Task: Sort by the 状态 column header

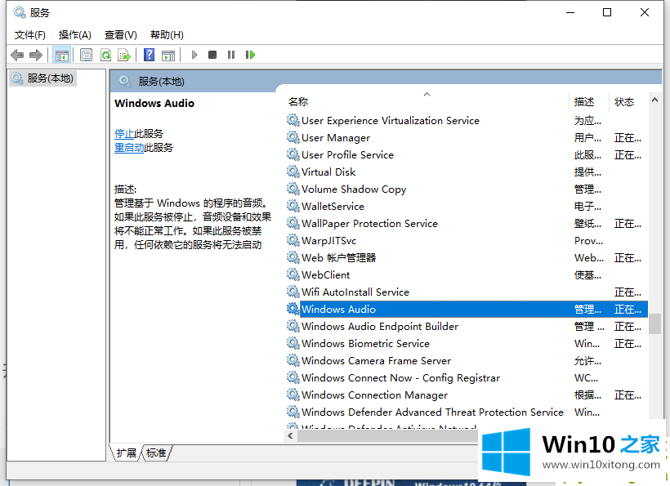Action: 624,101
